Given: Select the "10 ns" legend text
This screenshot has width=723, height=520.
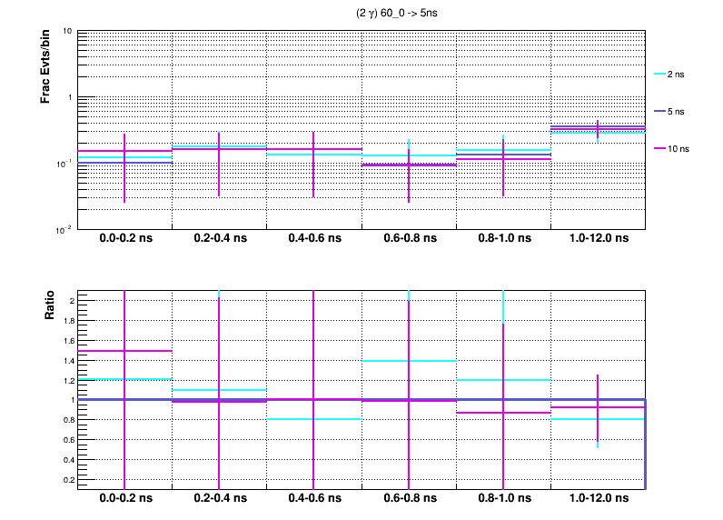Looking at the screenshot, I should [678, 147].
